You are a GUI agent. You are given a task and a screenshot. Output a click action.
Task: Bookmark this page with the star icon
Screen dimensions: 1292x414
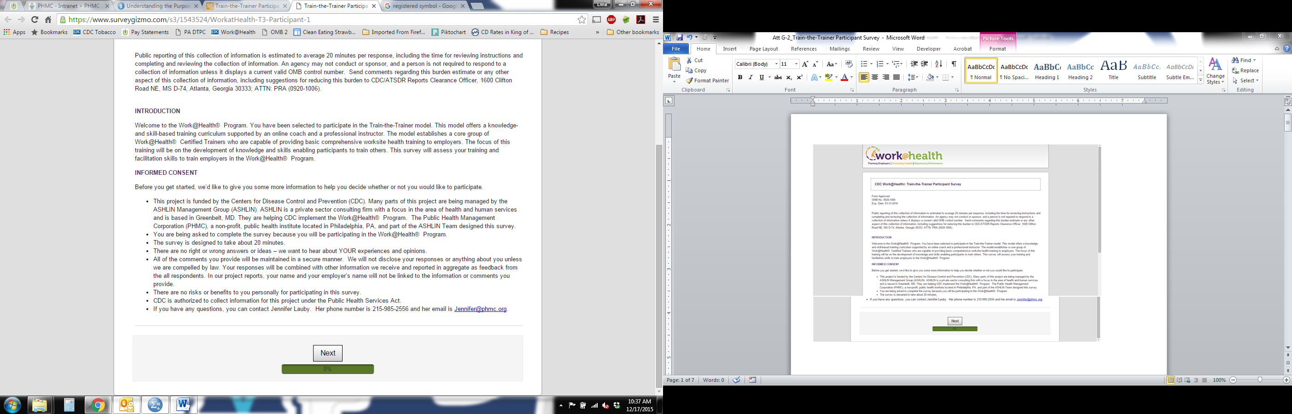coord(582,19)
